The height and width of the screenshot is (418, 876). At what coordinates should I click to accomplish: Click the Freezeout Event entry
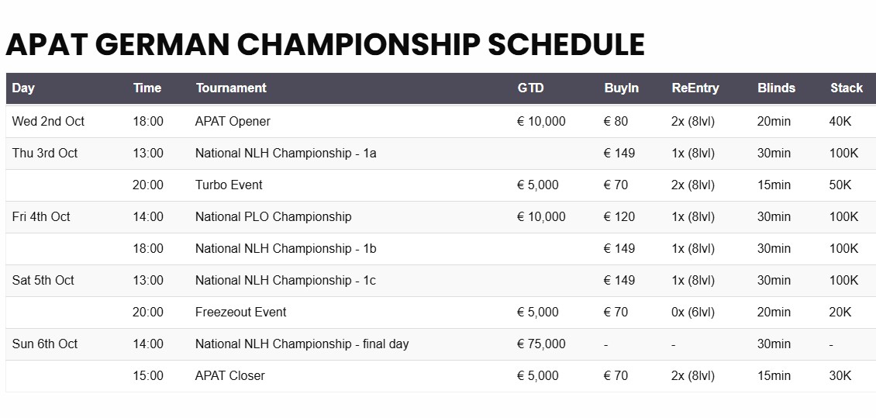[241, 313]
